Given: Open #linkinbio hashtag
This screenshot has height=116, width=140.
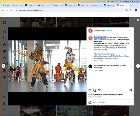Looking at the screenshot, I should pos(98,50).
